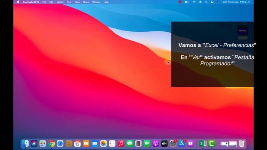
Task: Open the Podcasts app in dock
Action: point(156,144)
